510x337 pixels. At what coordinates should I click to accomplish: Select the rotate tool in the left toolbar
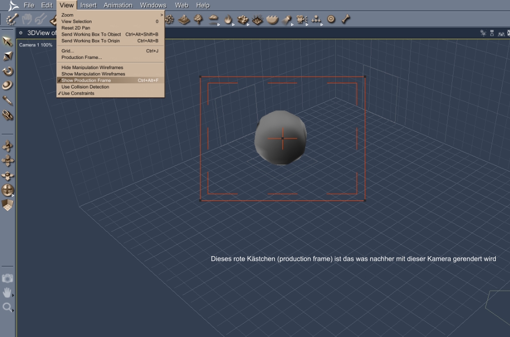(8, 71)
